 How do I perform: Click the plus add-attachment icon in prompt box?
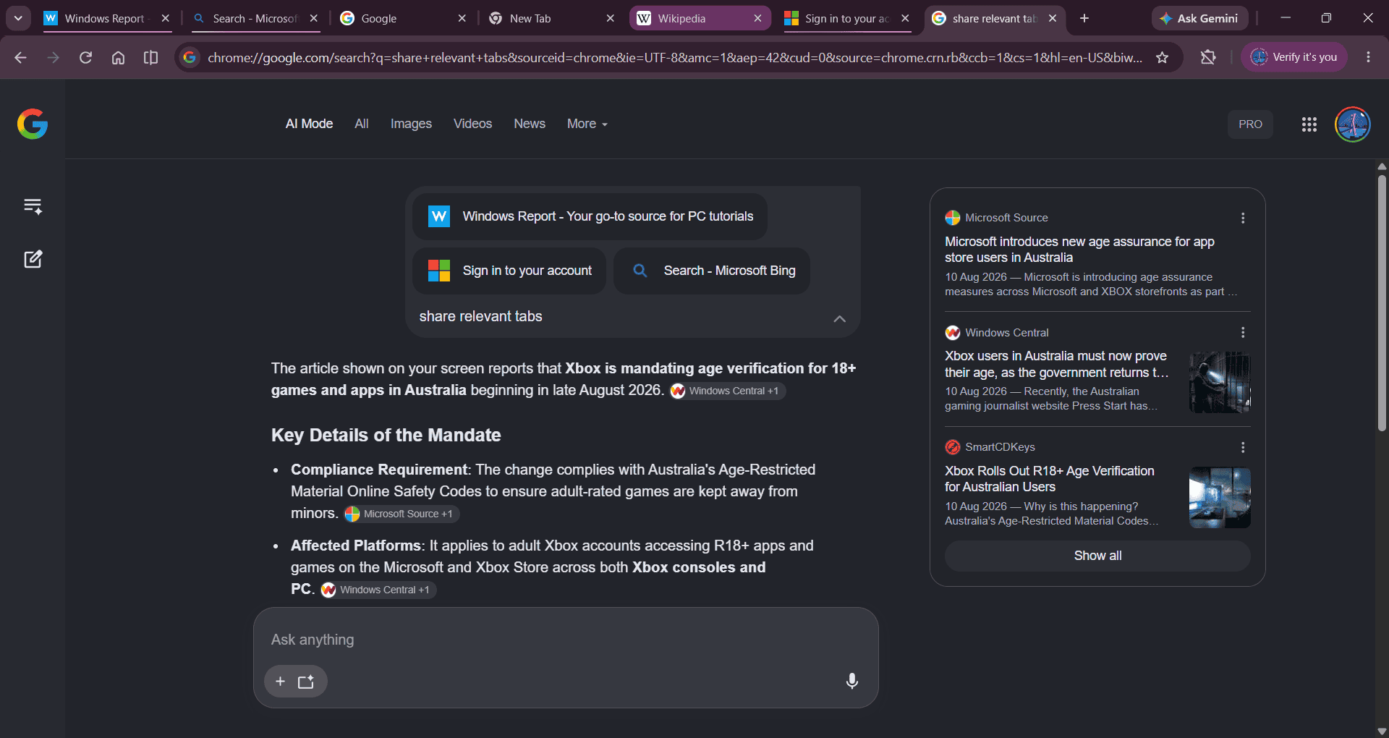click(281, 682)
